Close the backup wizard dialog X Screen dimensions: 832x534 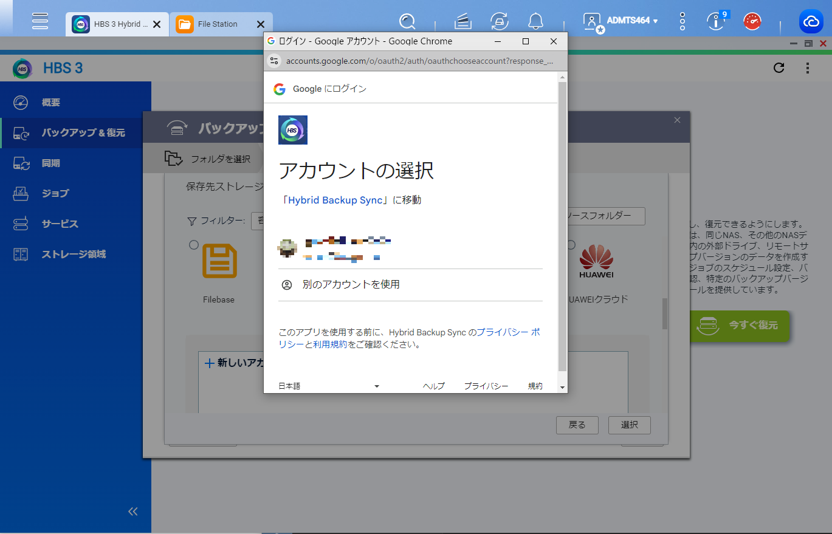(x=677, y=120)
